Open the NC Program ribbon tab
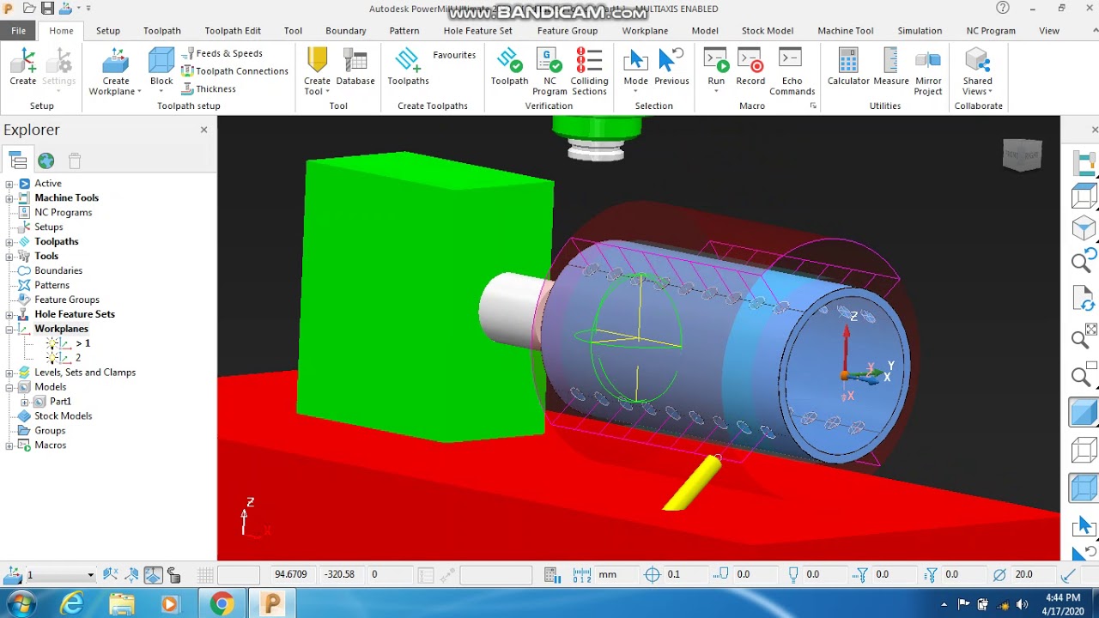The width and height of the screenshot is (1099, 618). tap(991, 30)
